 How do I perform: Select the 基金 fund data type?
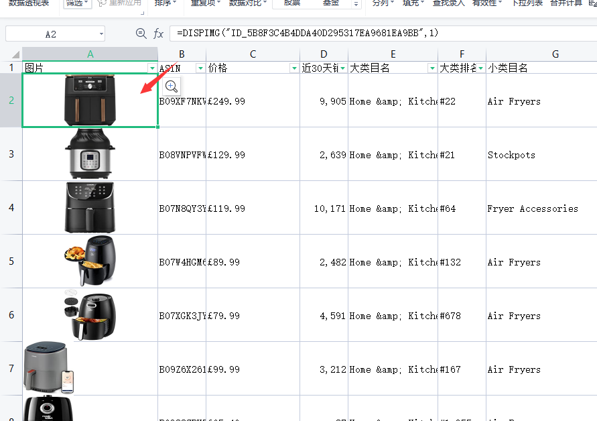click(x=331, y=3)
